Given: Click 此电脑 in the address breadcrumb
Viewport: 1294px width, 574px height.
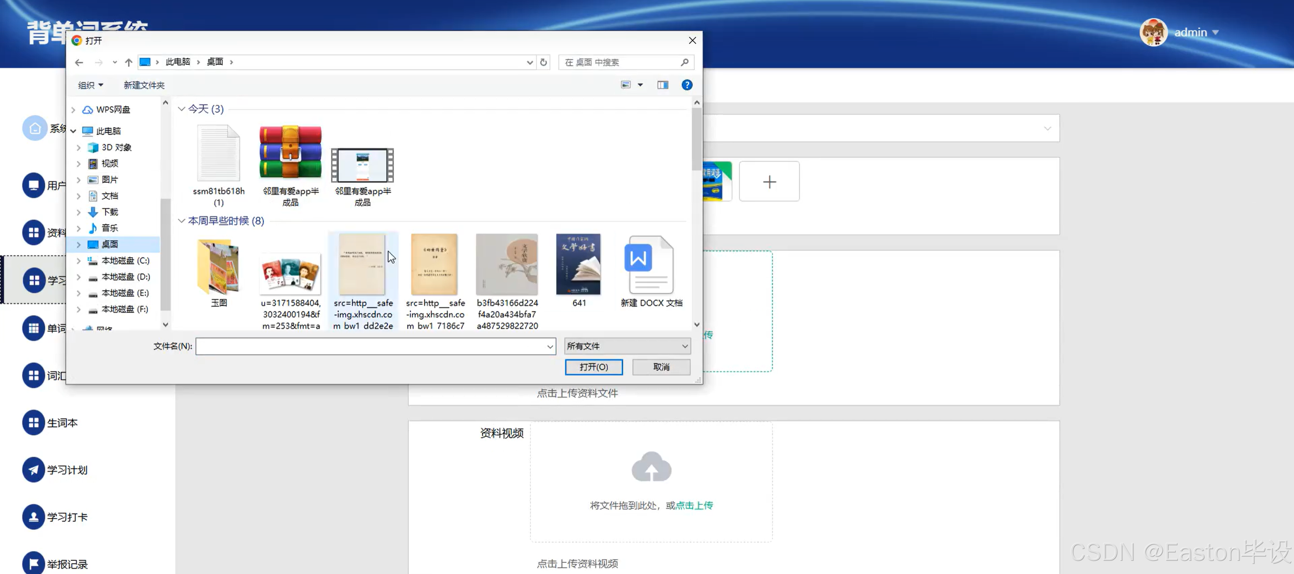Looking at the screenshot, I should 178,62.
